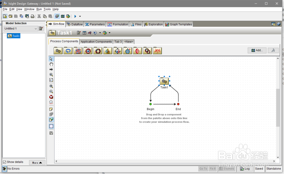Click the red zigzag graph component icon
Image resolution: width=284 pixels, height=174 pixels.
[157, 51]
